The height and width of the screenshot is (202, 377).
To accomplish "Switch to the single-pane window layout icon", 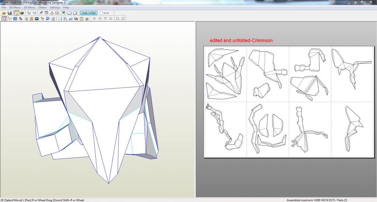I will pos(75,13).
